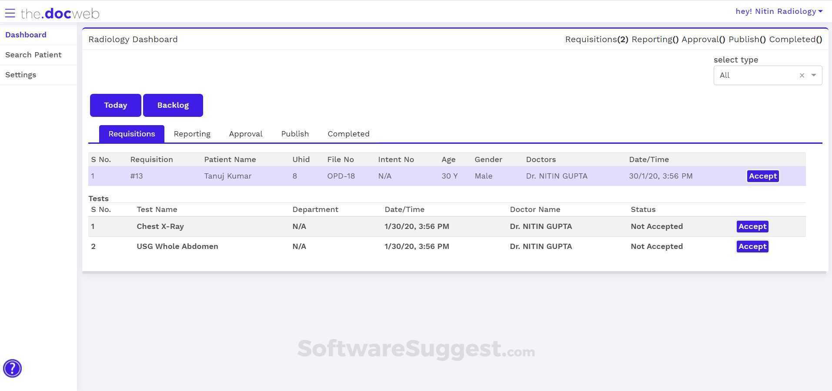Navigate to Dashboard in sidebar

tap(26, 35)
